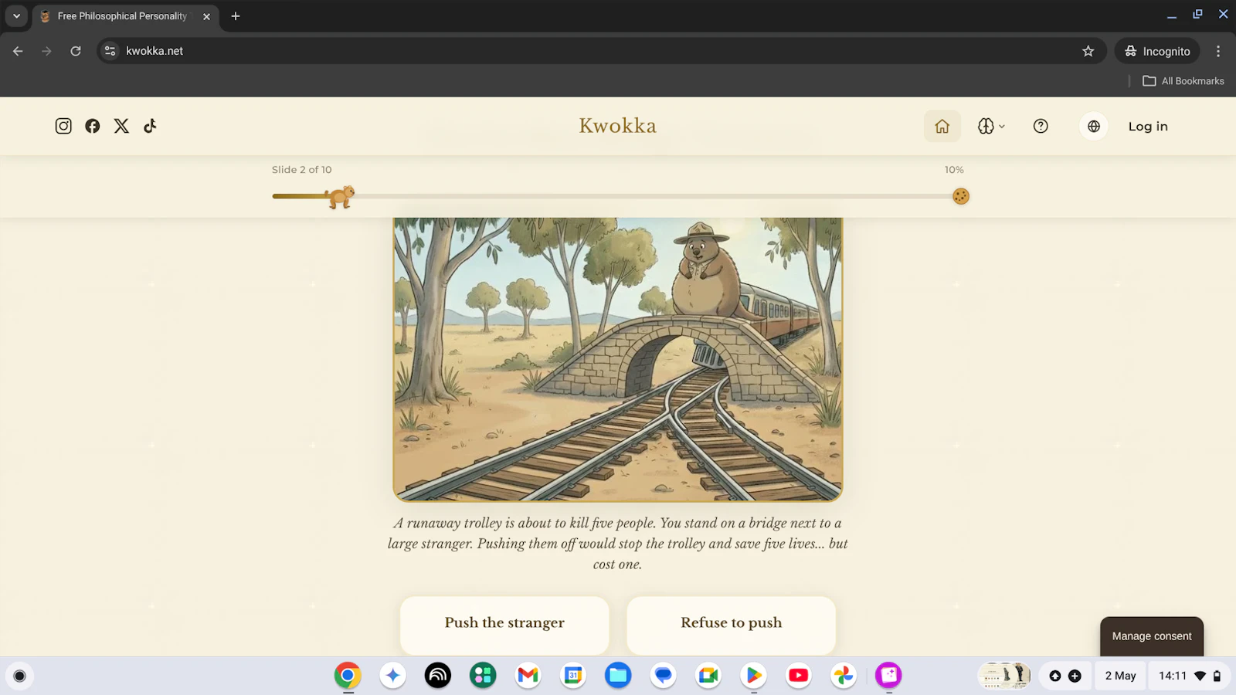
Task: Click the '10%' progress text
Action: (x=954, y=170)
